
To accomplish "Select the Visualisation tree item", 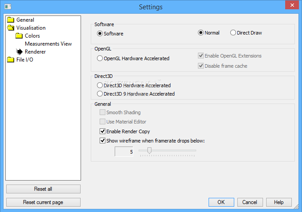I will tap(31, 28).
